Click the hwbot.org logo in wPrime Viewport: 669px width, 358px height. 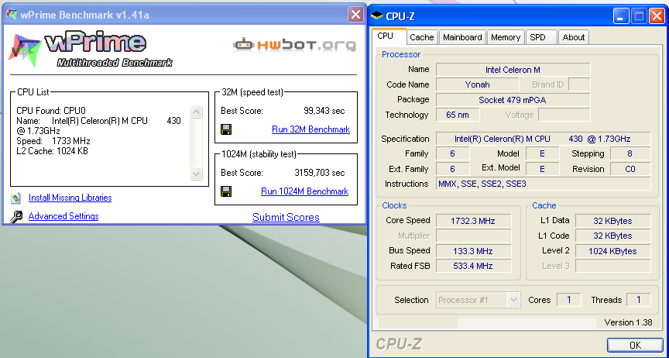point(294,44)
